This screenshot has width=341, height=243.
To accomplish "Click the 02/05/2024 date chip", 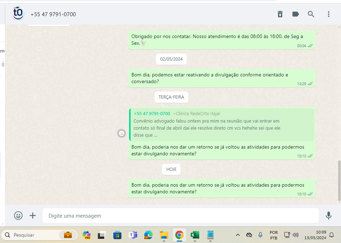I will (171, 59).
